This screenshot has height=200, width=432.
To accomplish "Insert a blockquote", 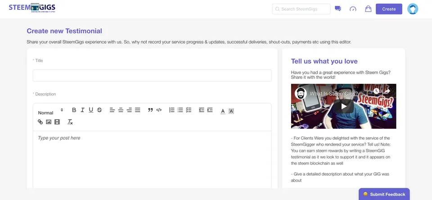I will 150,110.
